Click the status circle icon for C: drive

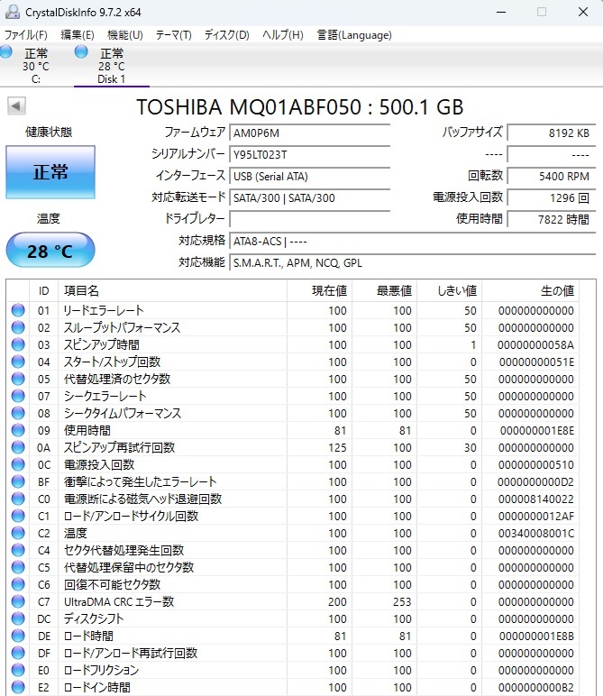pyautogui.click(x=6, y=52)
